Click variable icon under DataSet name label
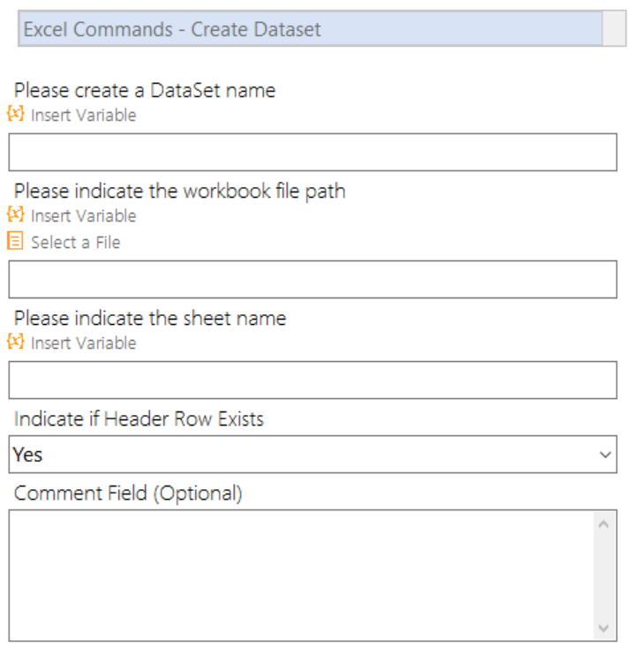The image size is (632, 648). (16, 114)
